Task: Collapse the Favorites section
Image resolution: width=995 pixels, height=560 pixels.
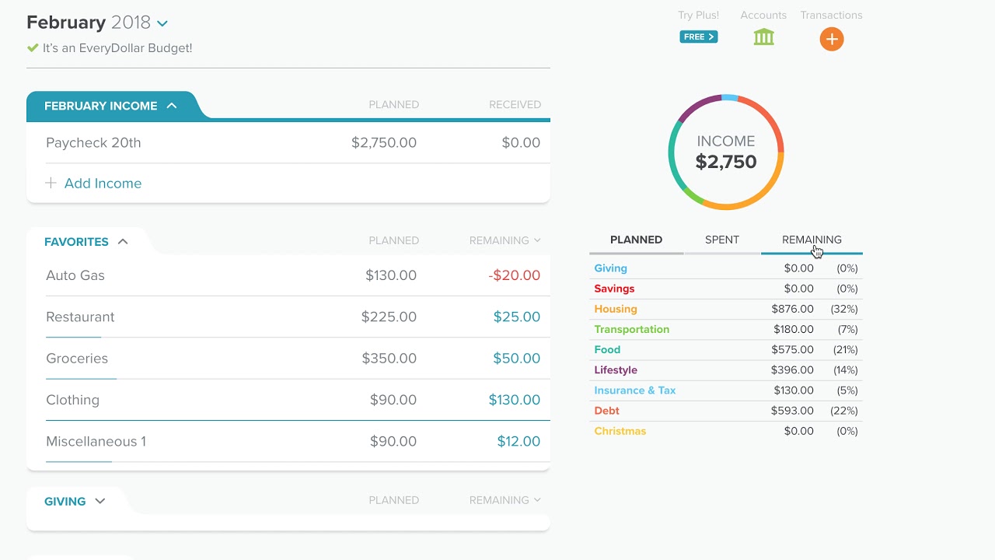Action: (123, 242)
